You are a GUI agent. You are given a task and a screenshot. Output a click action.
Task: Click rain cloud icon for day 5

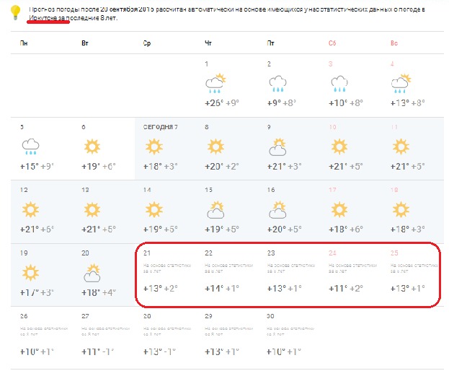click(30, 147)
